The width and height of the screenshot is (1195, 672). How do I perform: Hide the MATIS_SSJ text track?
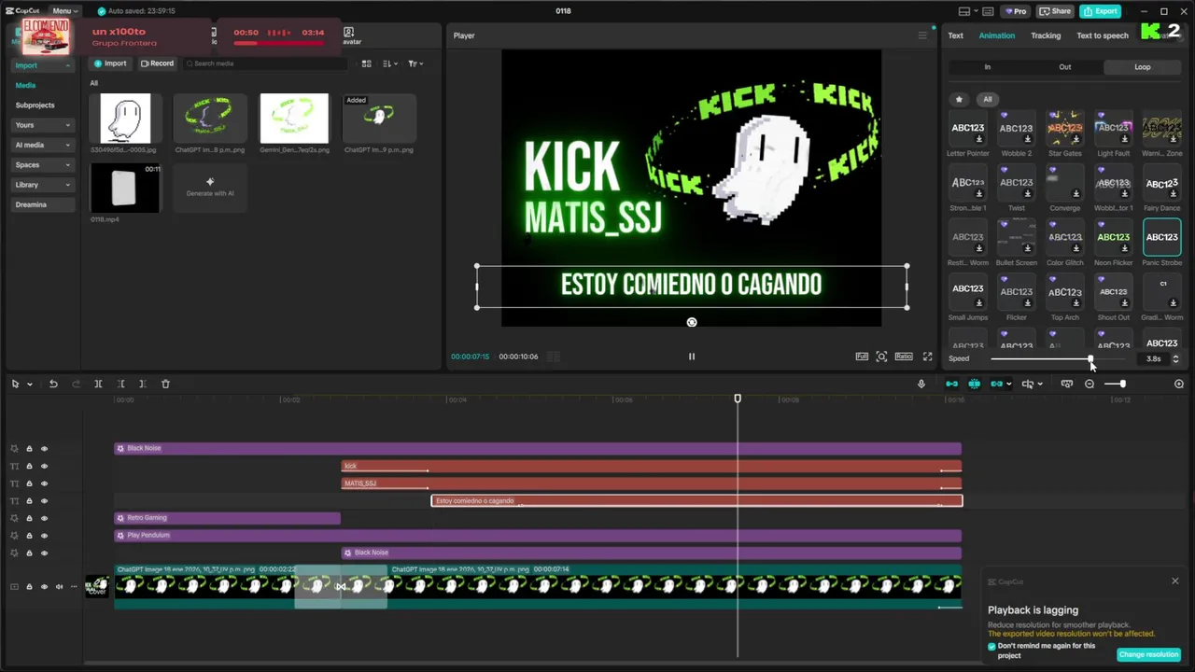[44, 483]
